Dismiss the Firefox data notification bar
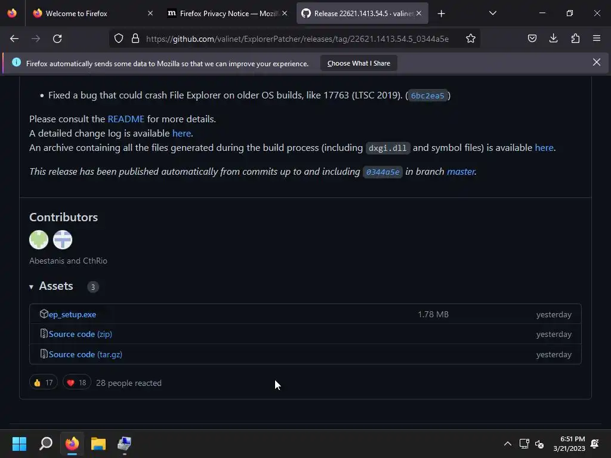611x458 pixels. click(x=597, y=62)
